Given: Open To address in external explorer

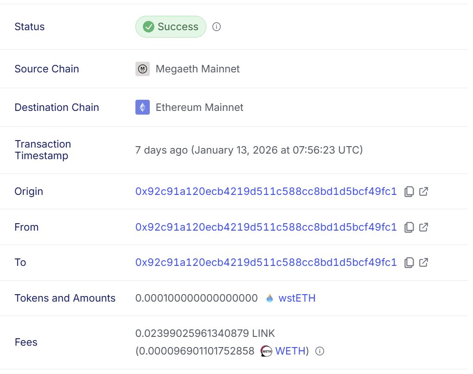Looking at the screenshot, I should point(423,263).
